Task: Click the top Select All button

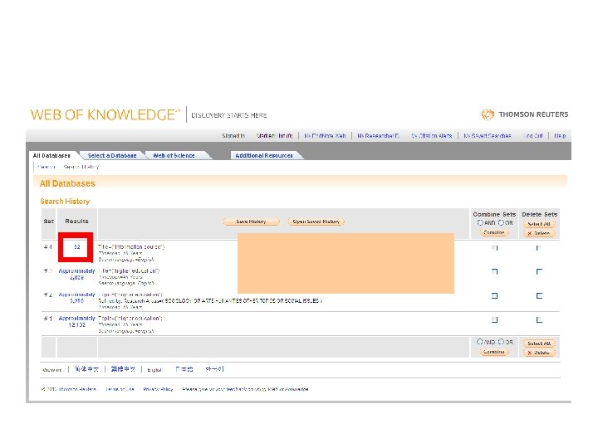Action: pyautogui.click(x=539, y=224)
